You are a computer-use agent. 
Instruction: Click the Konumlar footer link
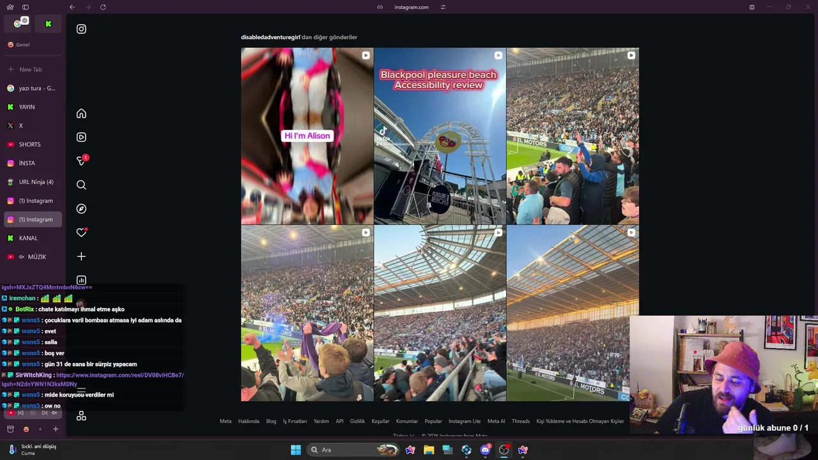pos(407,421)
